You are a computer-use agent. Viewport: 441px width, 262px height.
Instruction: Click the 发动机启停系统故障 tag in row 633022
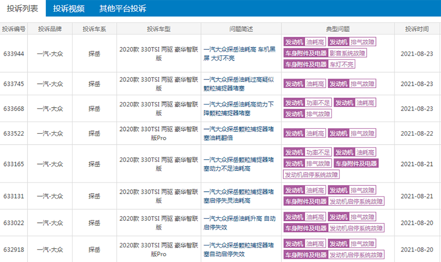pyautogui.click(x=356, y=228)
